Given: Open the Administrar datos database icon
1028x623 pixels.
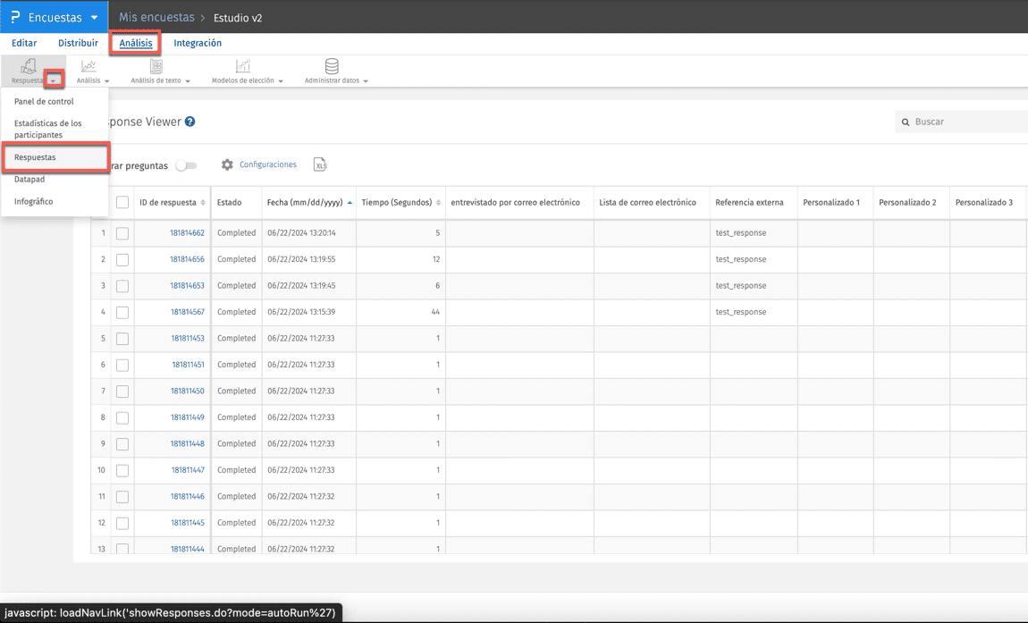Looking at the screenshot, I should [x=332, y=66].
